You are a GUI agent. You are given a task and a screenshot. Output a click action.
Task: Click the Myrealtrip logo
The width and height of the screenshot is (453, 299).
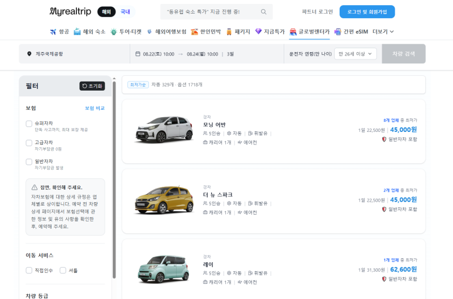click(70, 11)
